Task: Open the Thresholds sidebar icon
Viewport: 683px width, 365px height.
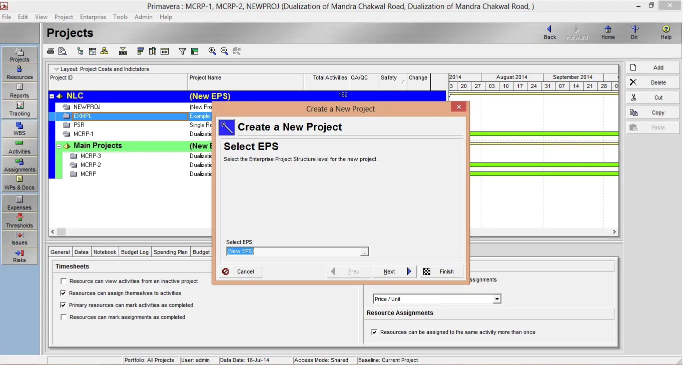Action: click(x=20, y=221)
